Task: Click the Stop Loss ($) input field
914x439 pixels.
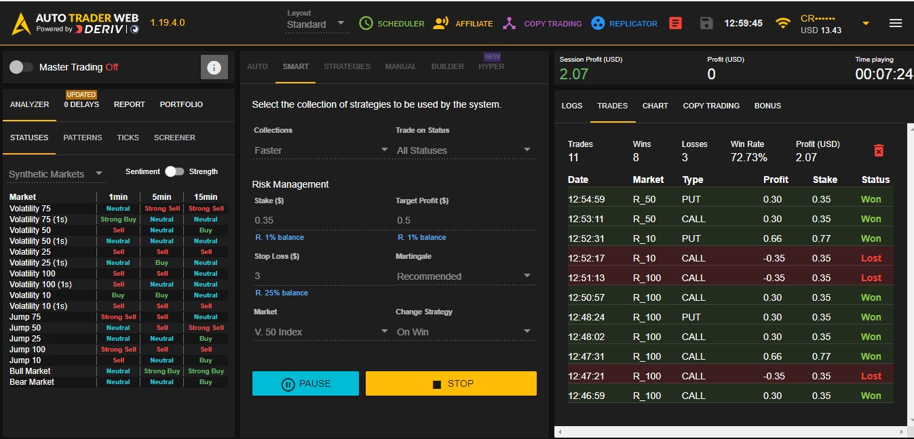Action: click(x=321, y=276)
